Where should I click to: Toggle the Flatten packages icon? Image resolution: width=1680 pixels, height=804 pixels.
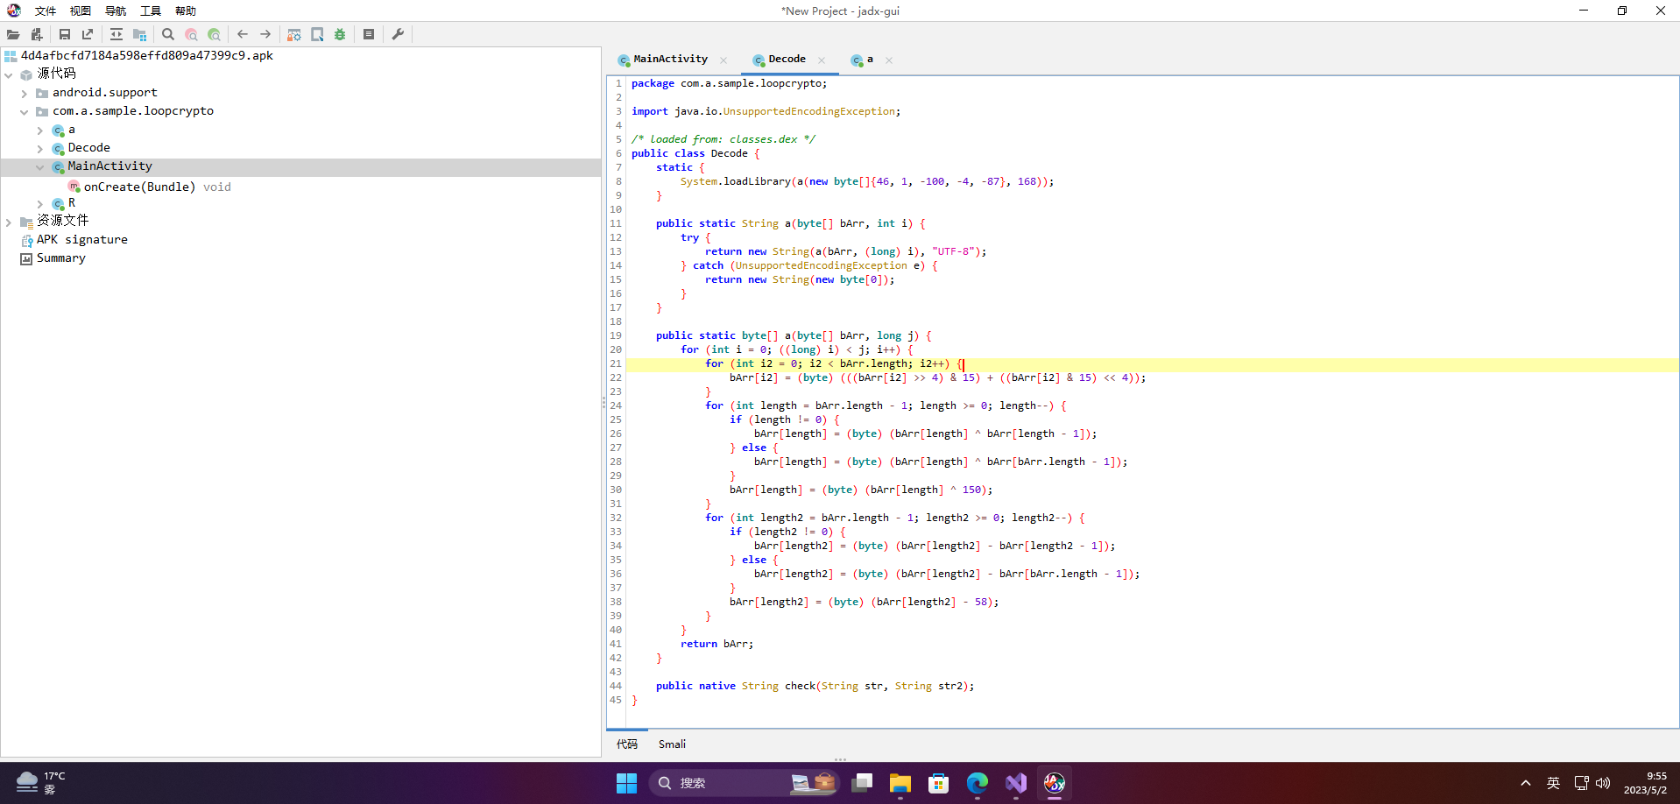pos(139,34)
